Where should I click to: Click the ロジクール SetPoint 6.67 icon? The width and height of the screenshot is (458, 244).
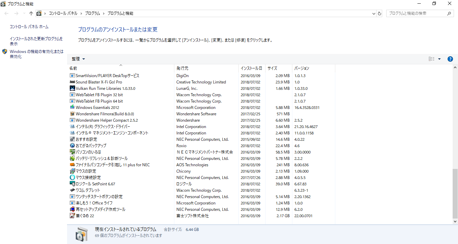tap(72, 184)
